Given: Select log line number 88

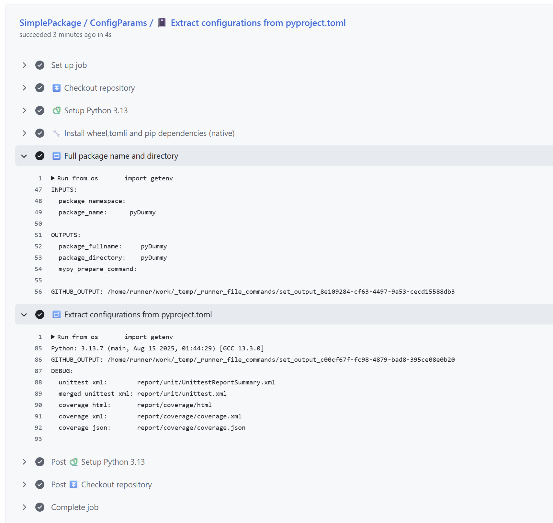Looking at the screenshot, I should 38,382.
